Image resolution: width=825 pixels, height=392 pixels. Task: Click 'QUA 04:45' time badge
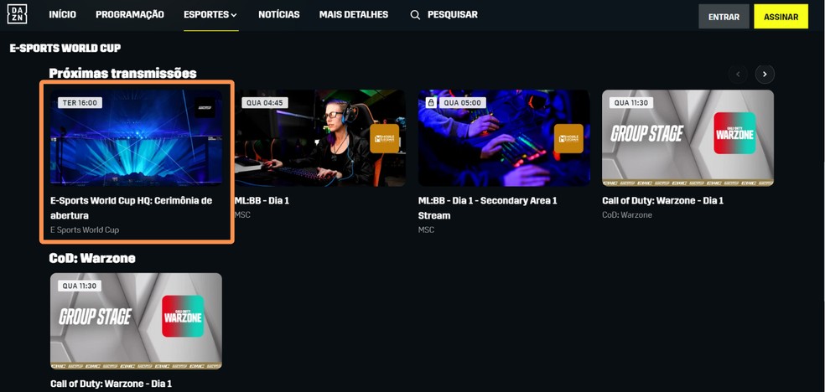pyautogui.click(x=265, y=102)
